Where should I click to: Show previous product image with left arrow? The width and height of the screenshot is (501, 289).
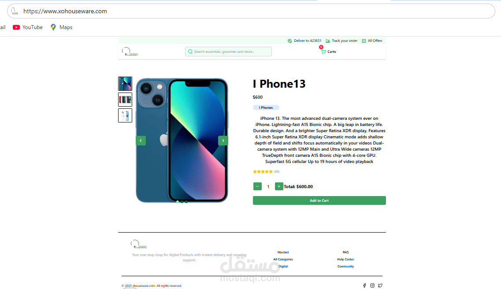click(x=141, y=141)
